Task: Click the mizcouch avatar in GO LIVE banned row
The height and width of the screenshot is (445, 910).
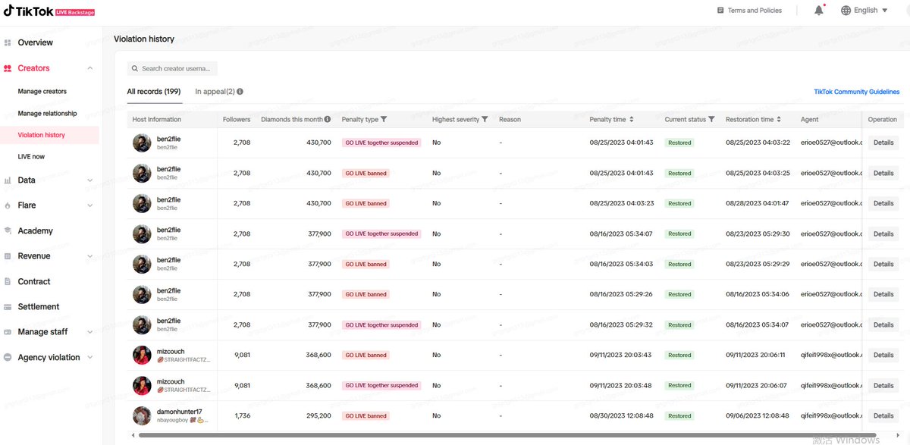Action: click(142, 355)
